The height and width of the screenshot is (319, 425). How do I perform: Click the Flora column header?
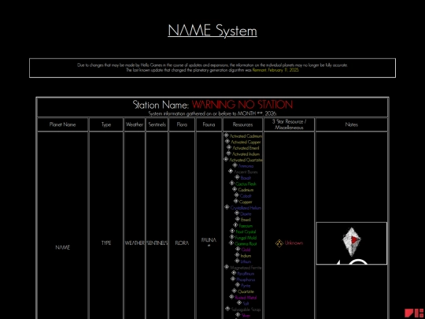point(182,124)
